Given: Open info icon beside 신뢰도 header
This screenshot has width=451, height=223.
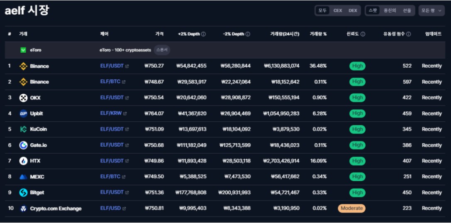Looking at the screenshot, I should point(363,34).
